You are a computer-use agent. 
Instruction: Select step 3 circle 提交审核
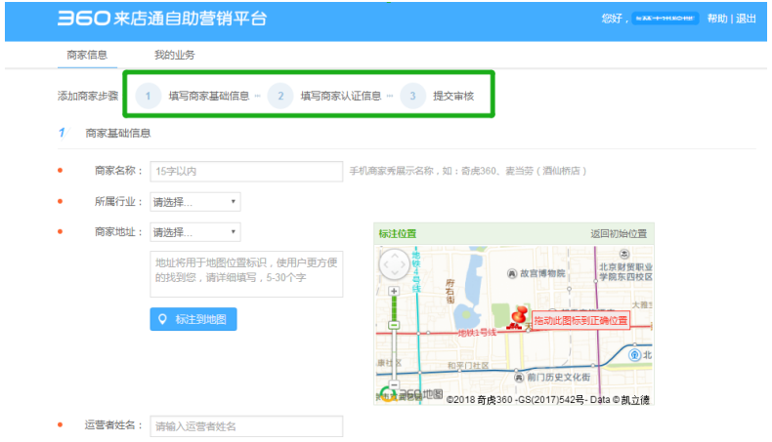coord(412,96)
